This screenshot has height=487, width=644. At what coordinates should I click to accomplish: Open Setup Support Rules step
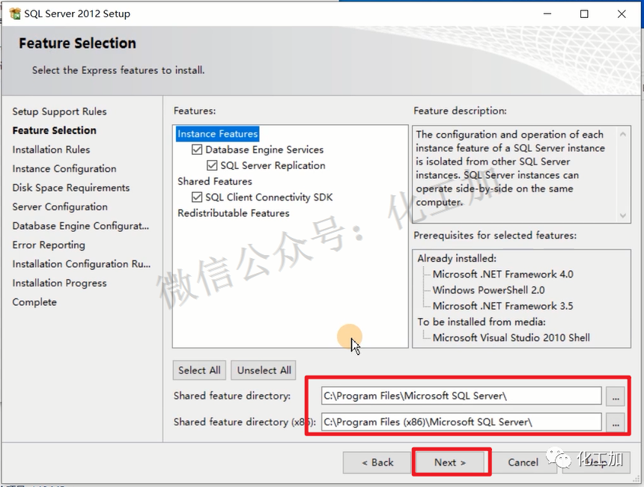tap(60, 111)
